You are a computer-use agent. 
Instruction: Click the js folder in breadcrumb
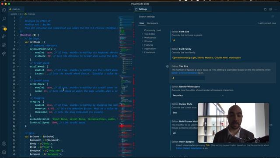coord(21,14)
